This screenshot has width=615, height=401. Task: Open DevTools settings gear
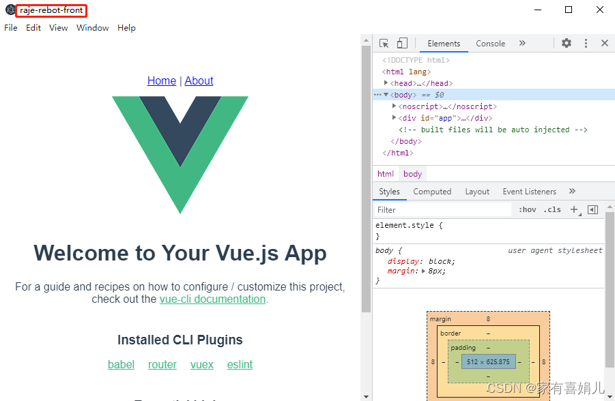point(567,43)
